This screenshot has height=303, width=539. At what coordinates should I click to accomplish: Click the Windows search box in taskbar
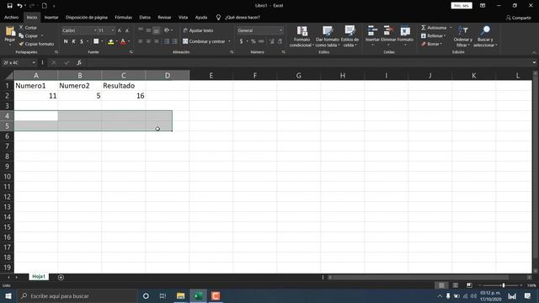tap(77, 295)
